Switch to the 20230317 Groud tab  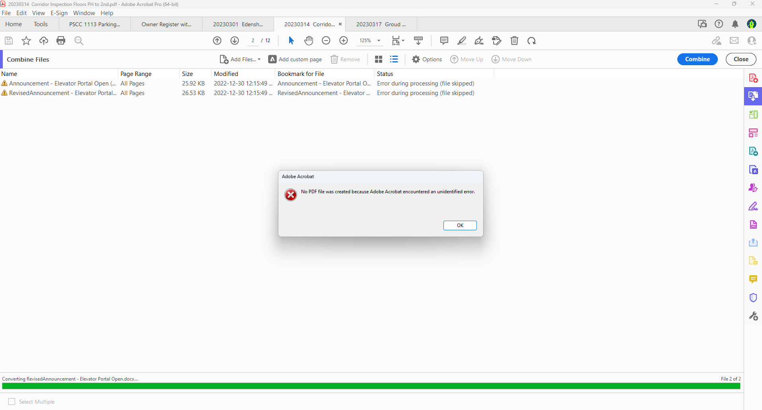381,24
